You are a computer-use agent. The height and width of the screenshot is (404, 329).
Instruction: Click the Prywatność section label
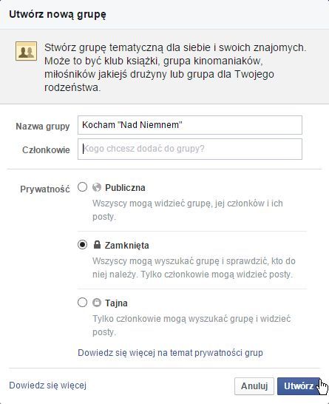point(45,189)
